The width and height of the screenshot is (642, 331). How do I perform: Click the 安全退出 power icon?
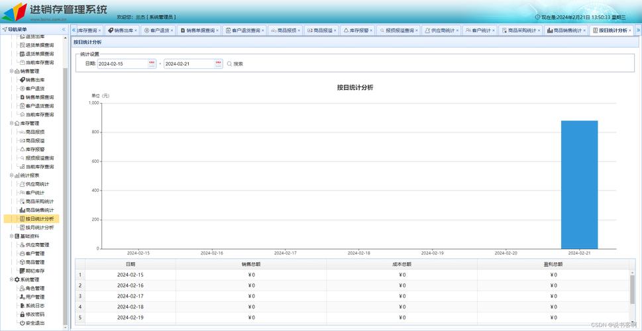pyautogui.click(x=23, y=323)
